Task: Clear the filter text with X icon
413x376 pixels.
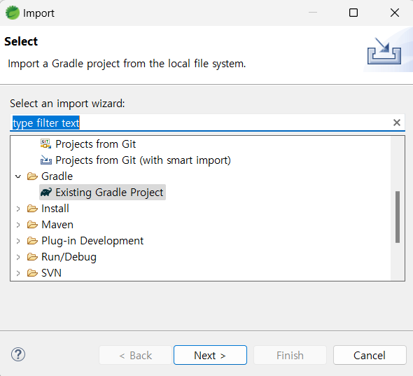Action: [x=397, y=123]
